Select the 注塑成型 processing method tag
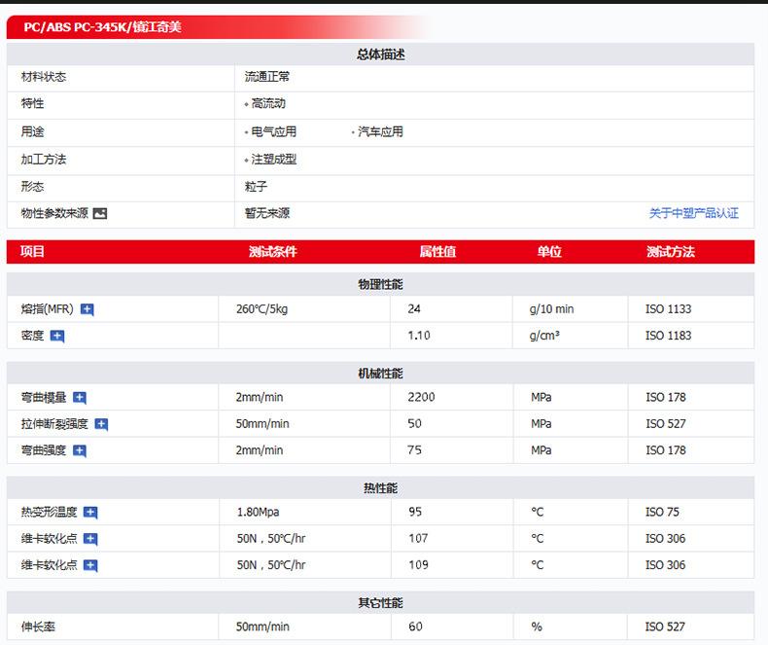The width and height of the screenshot is (768, 645). coord(273,159)
